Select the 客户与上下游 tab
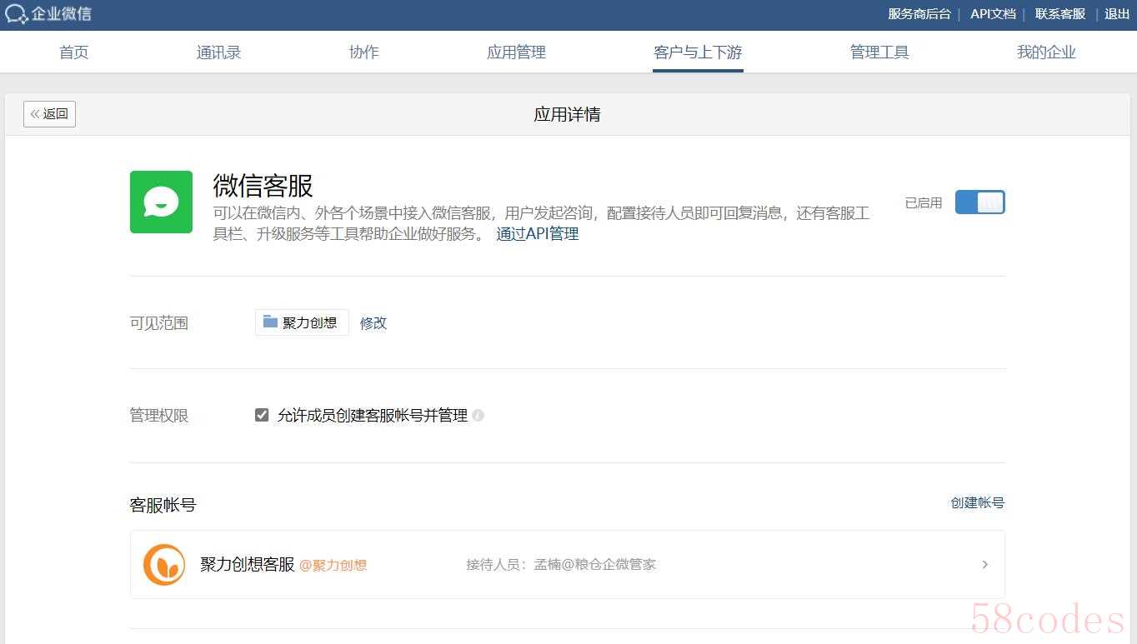1137x644 pixels. (x=698, y=52)
